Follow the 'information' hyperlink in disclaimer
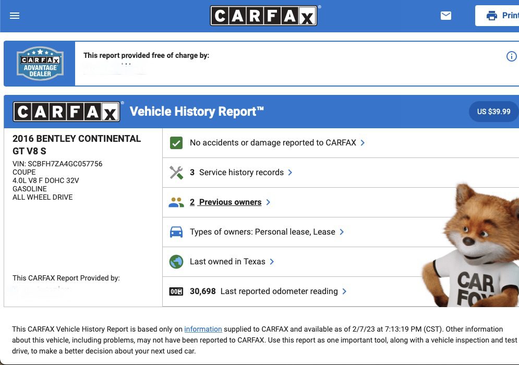This screenshot has height=365, width=519. (x=203, y=329)
